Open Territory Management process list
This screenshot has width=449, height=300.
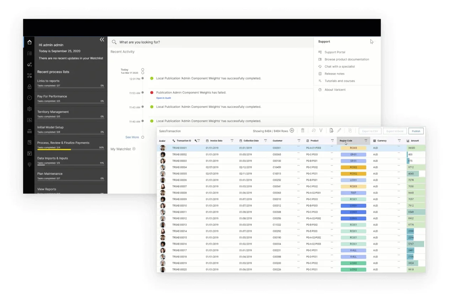[x=70, y=114]
